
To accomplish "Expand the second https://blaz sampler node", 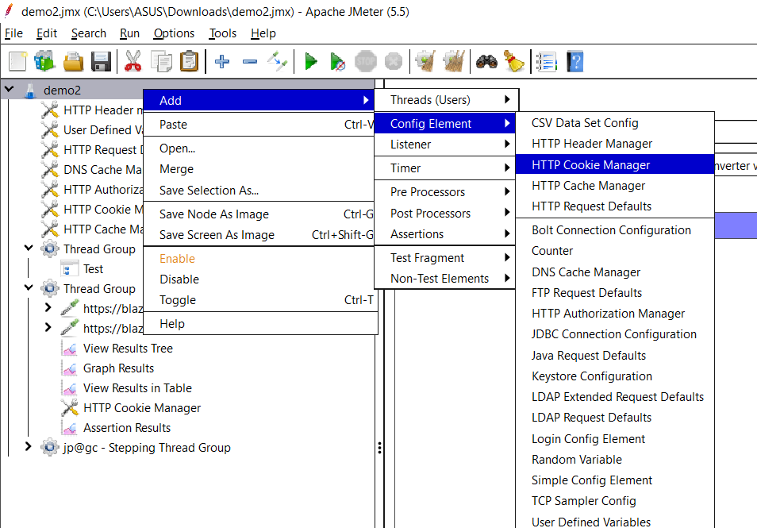I will 48,328.
